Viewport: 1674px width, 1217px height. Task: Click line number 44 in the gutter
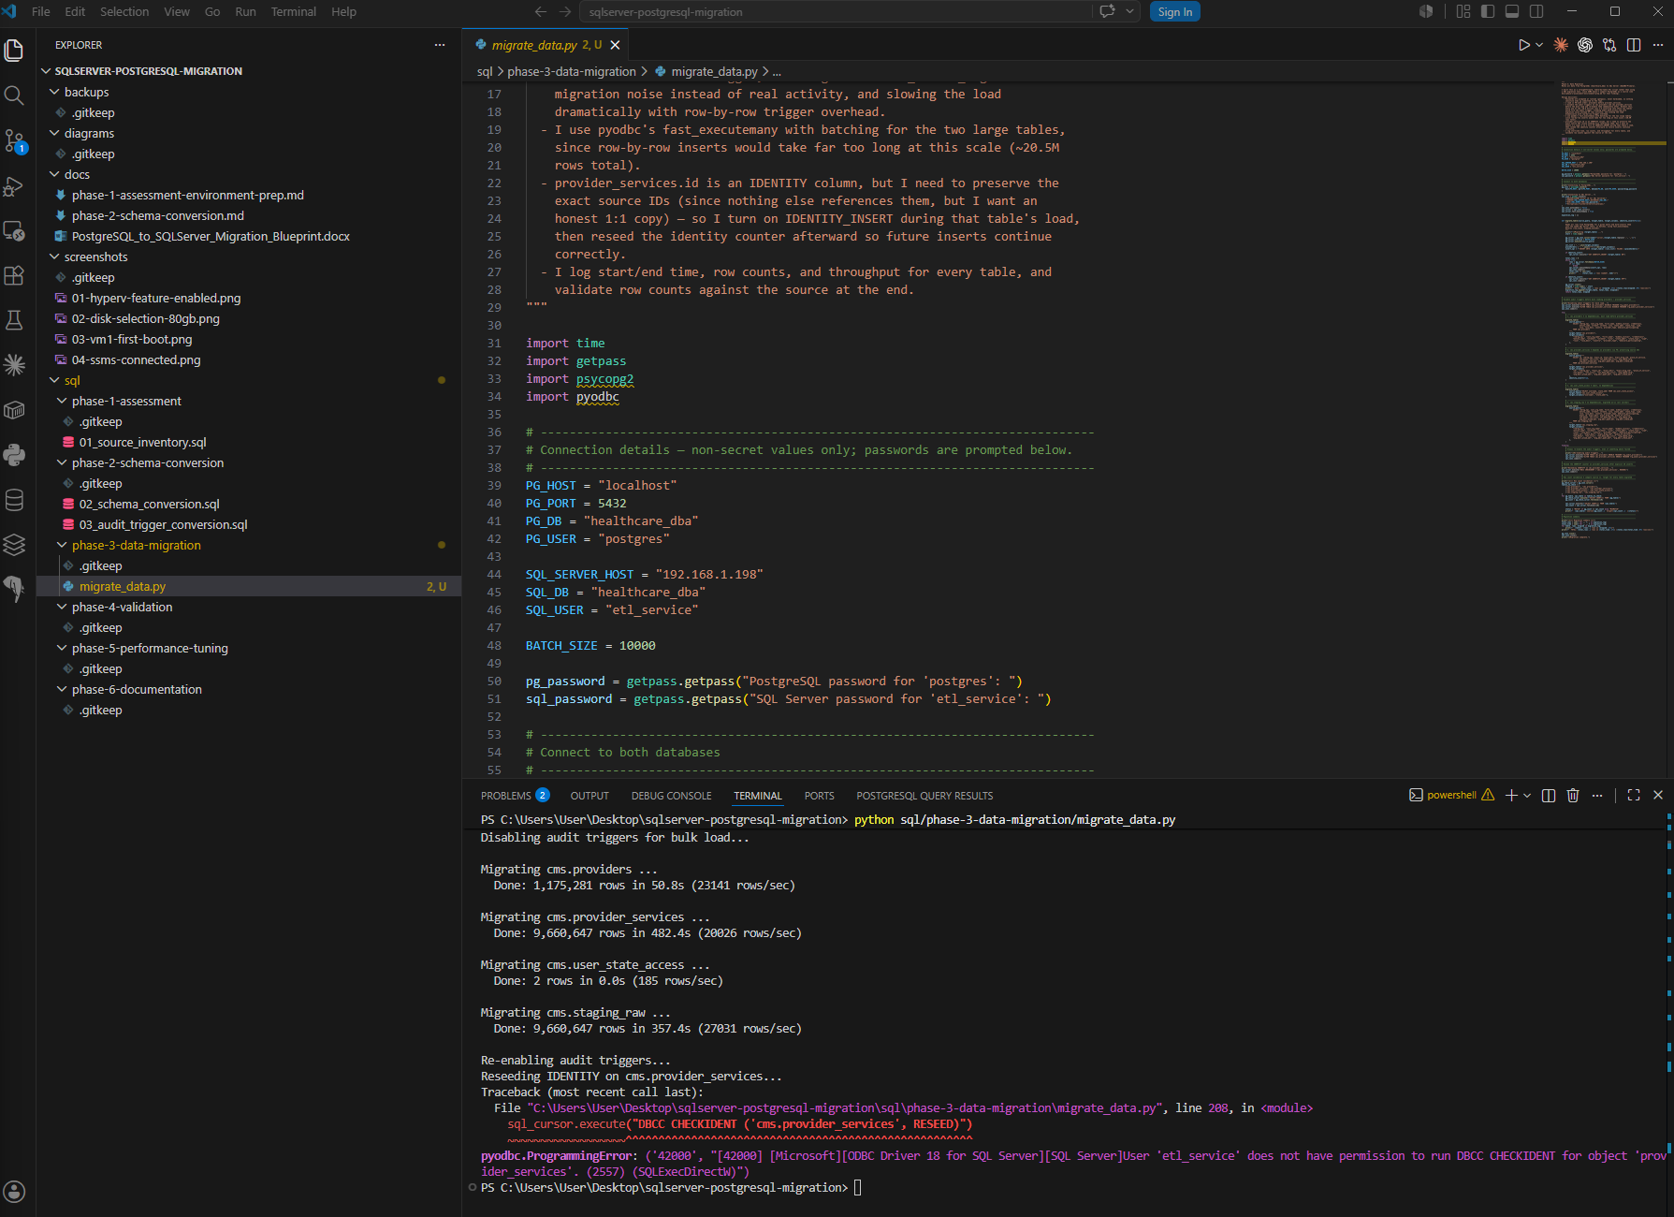point(493,574)
